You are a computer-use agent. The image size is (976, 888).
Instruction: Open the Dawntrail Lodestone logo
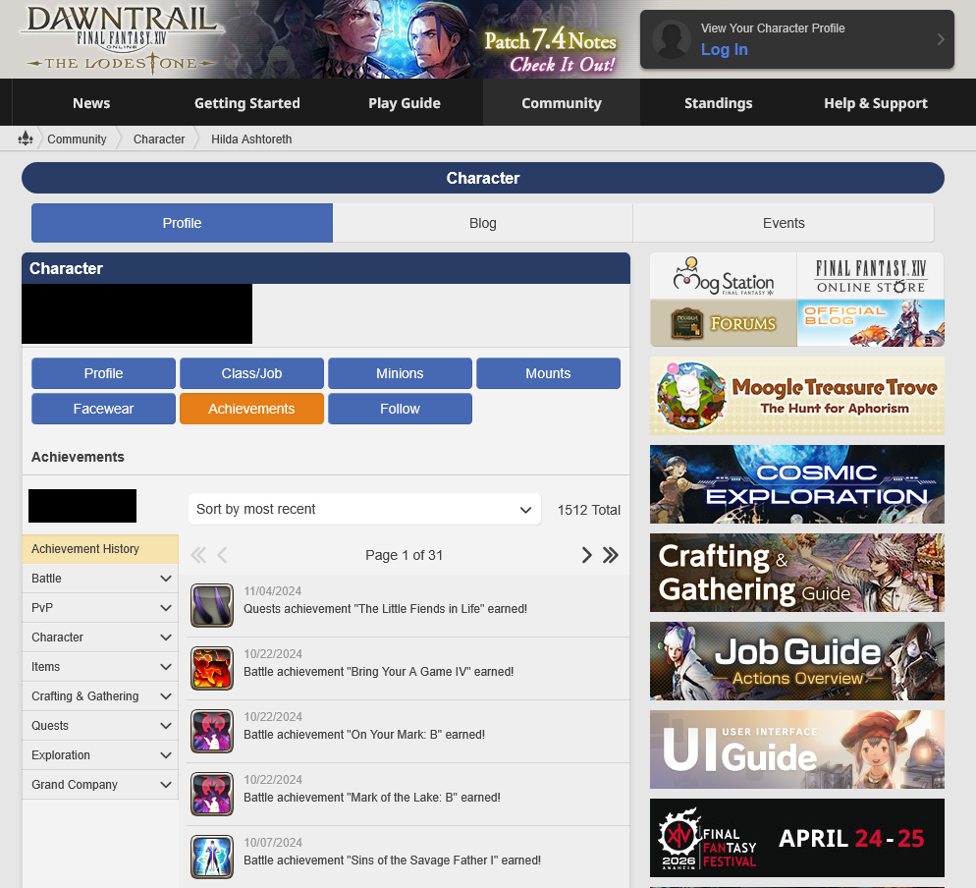(x=122, y=39)
